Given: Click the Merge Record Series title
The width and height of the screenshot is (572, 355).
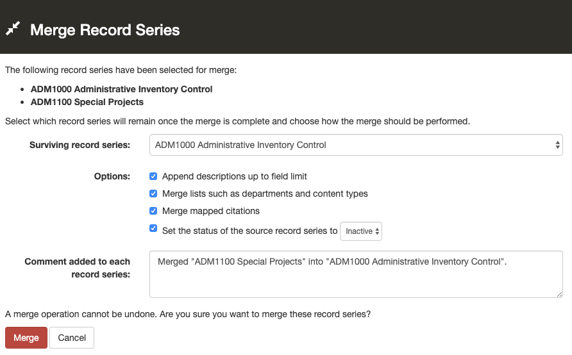Looking at the screenshot, I should click(x=105, y=29).
